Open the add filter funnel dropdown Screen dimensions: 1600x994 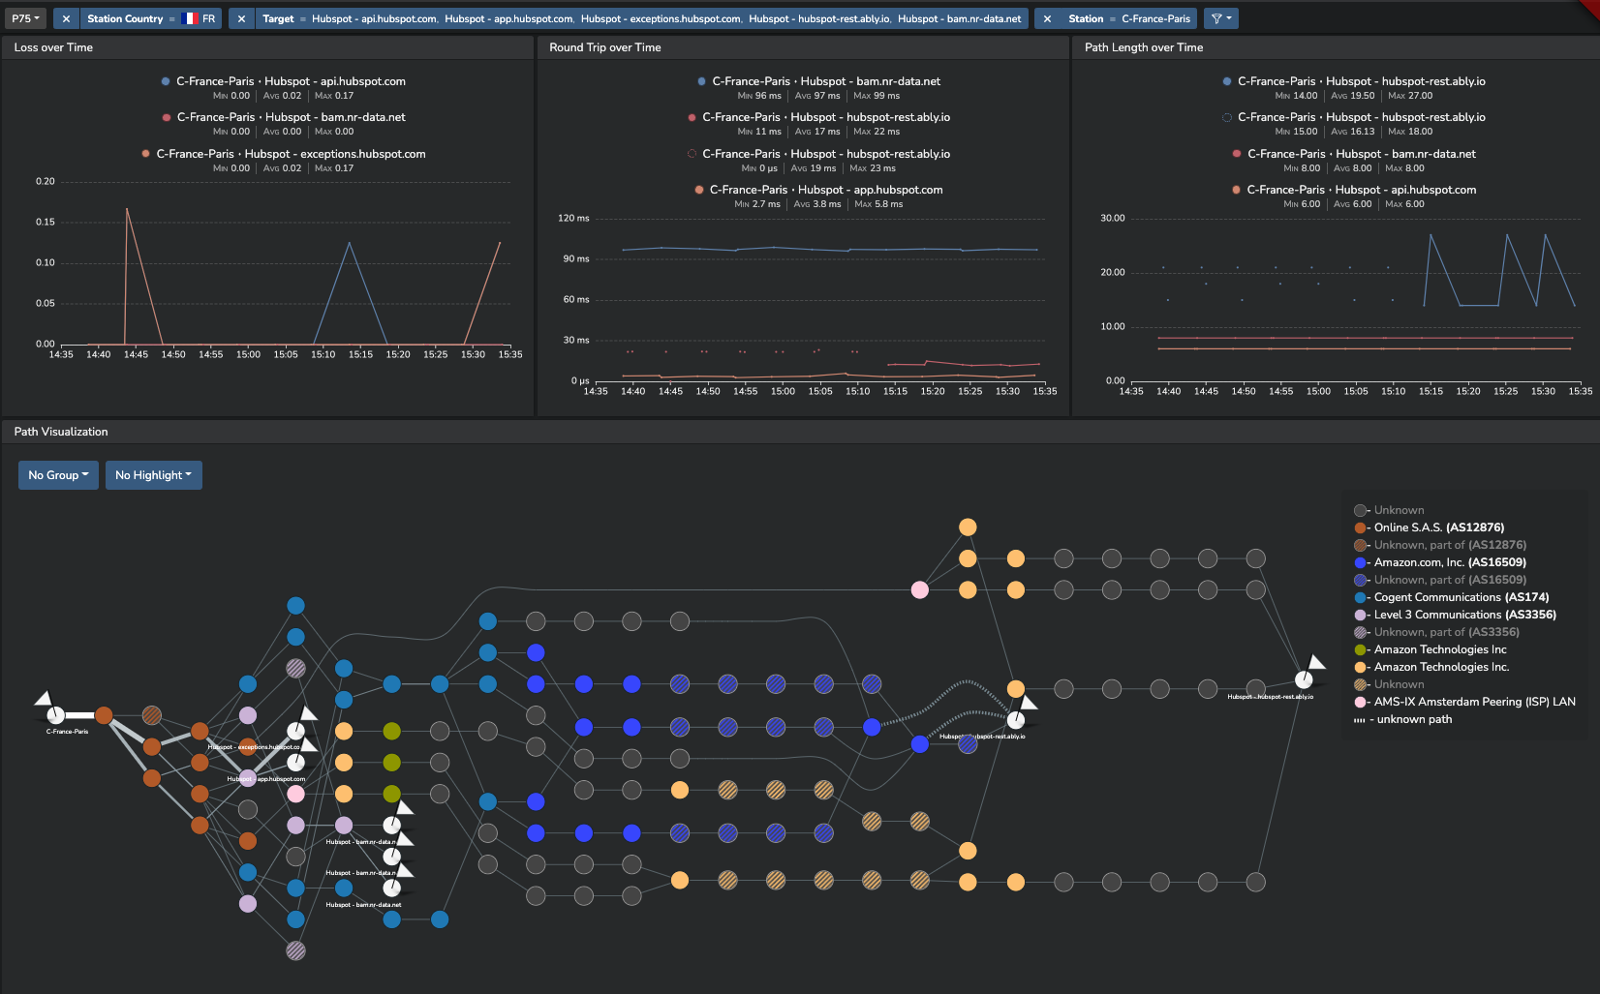point(1221,18)
